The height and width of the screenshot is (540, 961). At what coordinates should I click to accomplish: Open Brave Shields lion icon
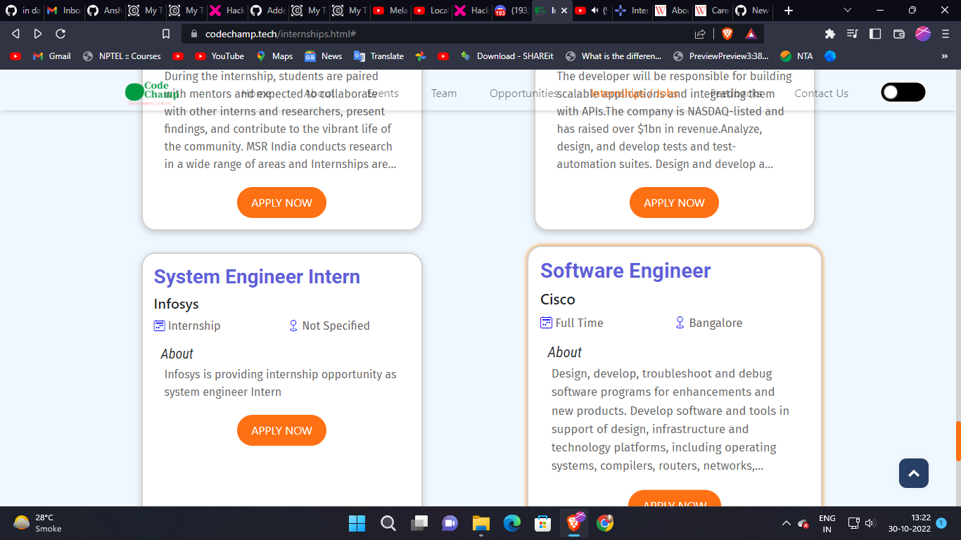[x=727, y=34]
